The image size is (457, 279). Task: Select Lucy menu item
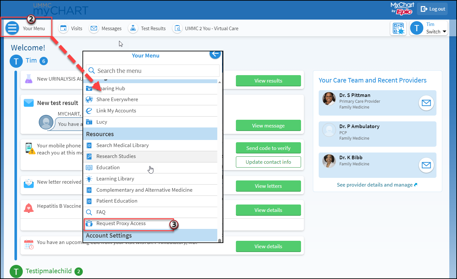pos(150,122)
